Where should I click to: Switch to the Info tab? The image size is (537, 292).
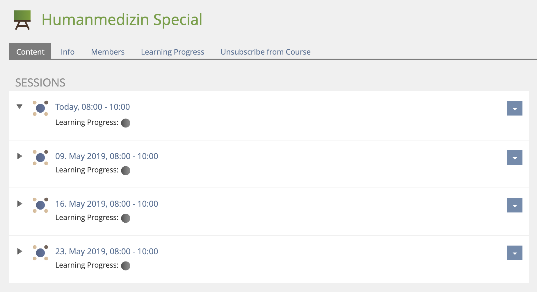click(x=67, y=52)
